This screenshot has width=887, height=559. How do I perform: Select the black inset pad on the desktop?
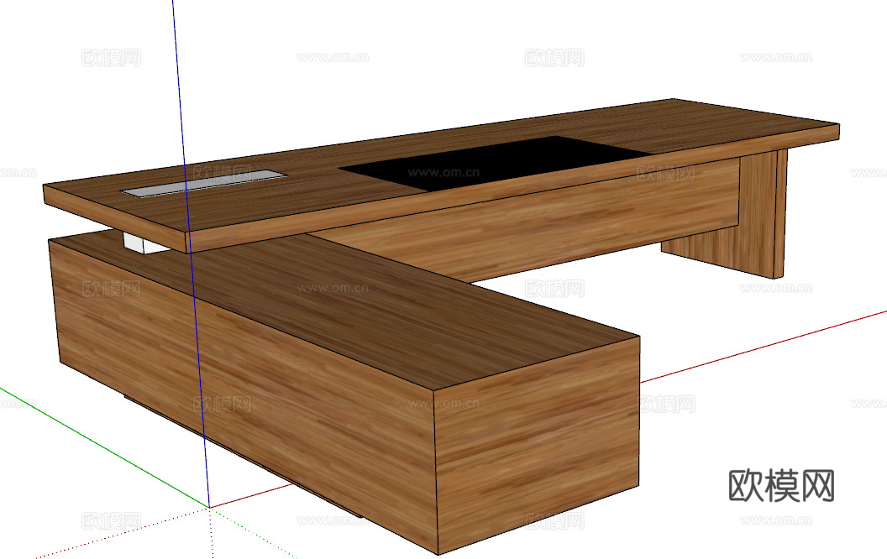tap(495, 162)
